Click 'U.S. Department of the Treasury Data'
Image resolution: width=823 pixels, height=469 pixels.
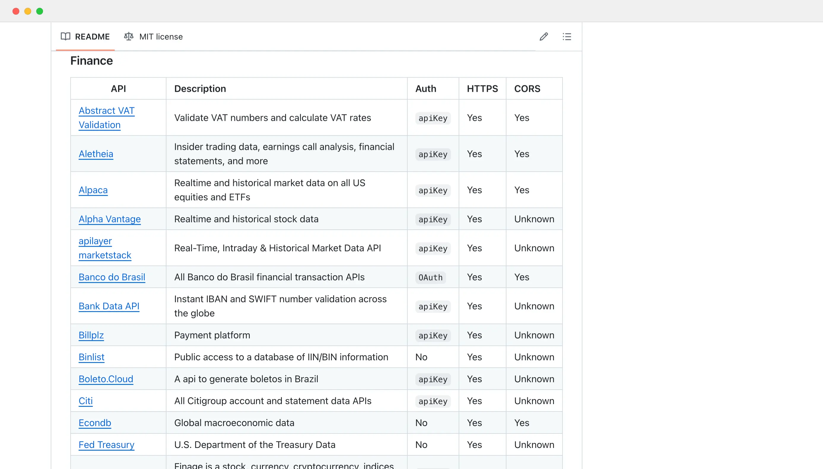255,444
